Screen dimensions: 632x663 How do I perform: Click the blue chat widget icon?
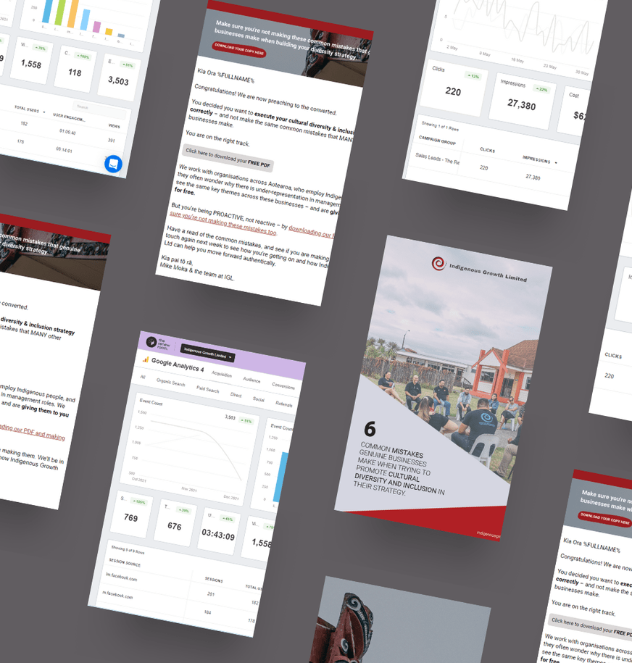coord(113,164)
